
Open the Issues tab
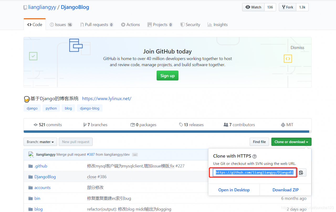61,25
